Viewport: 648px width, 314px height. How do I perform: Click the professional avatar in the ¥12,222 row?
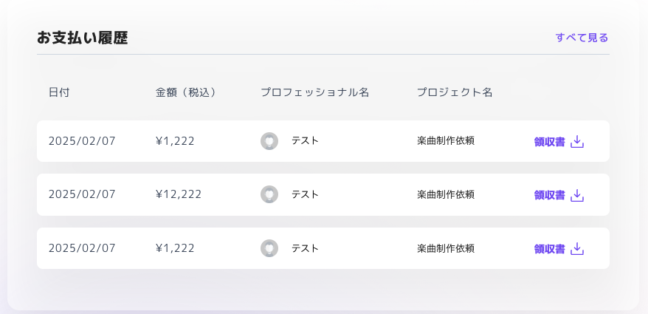click(x=269, y=194)
